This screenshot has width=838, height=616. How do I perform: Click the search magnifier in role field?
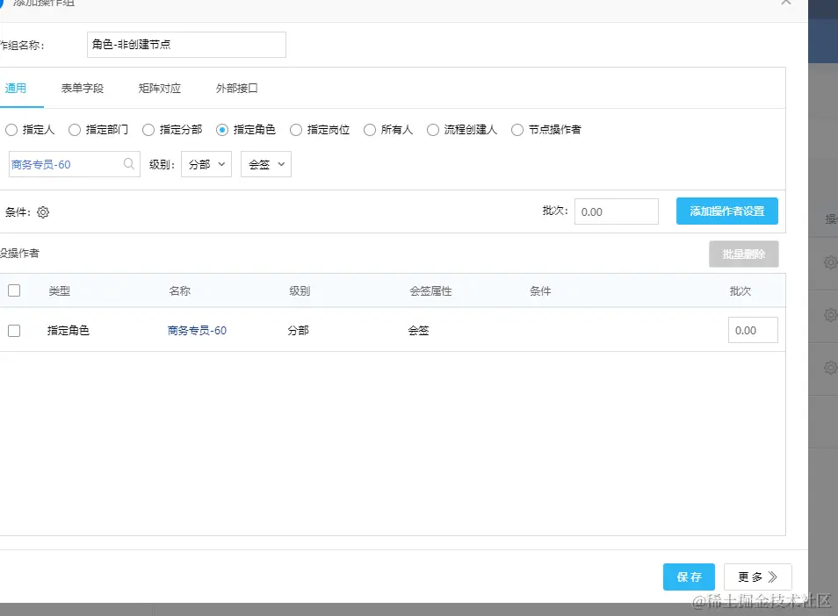pos(129,164)
